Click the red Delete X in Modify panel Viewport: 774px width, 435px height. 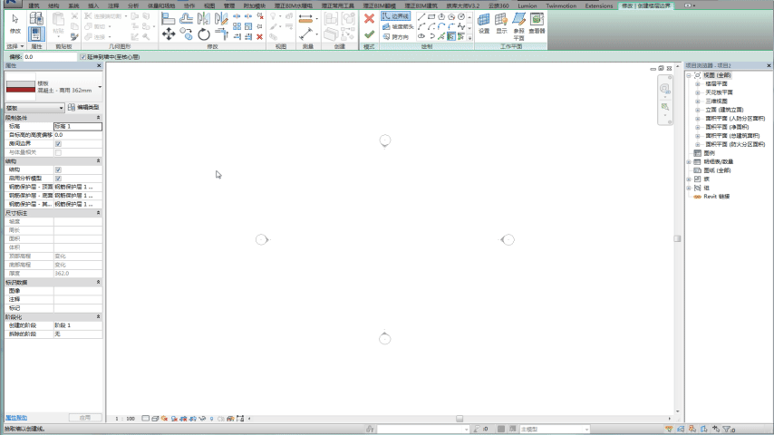click(259, 36)
